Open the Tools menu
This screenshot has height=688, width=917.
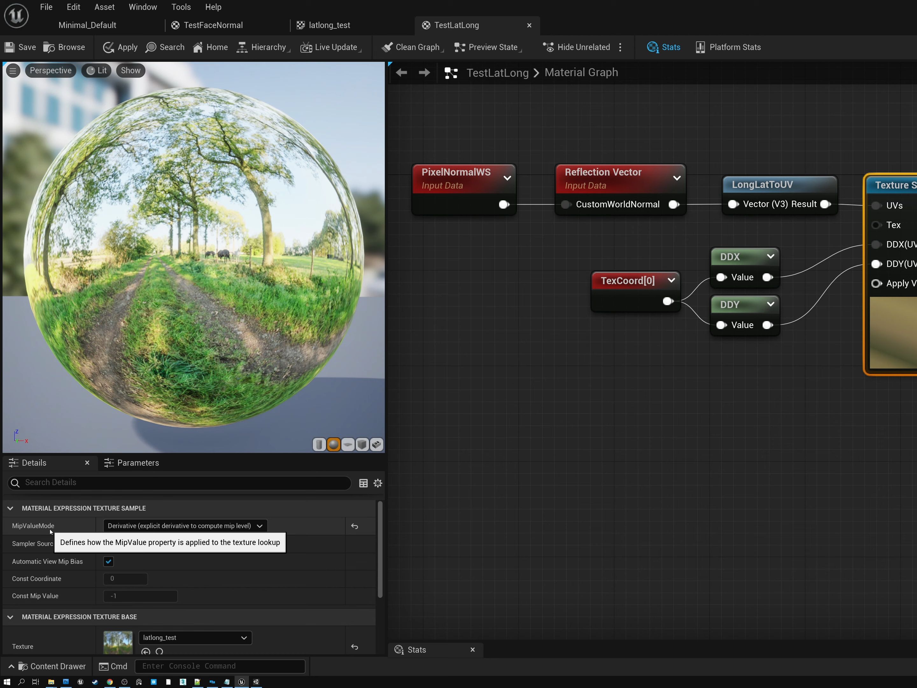point(181,7)
